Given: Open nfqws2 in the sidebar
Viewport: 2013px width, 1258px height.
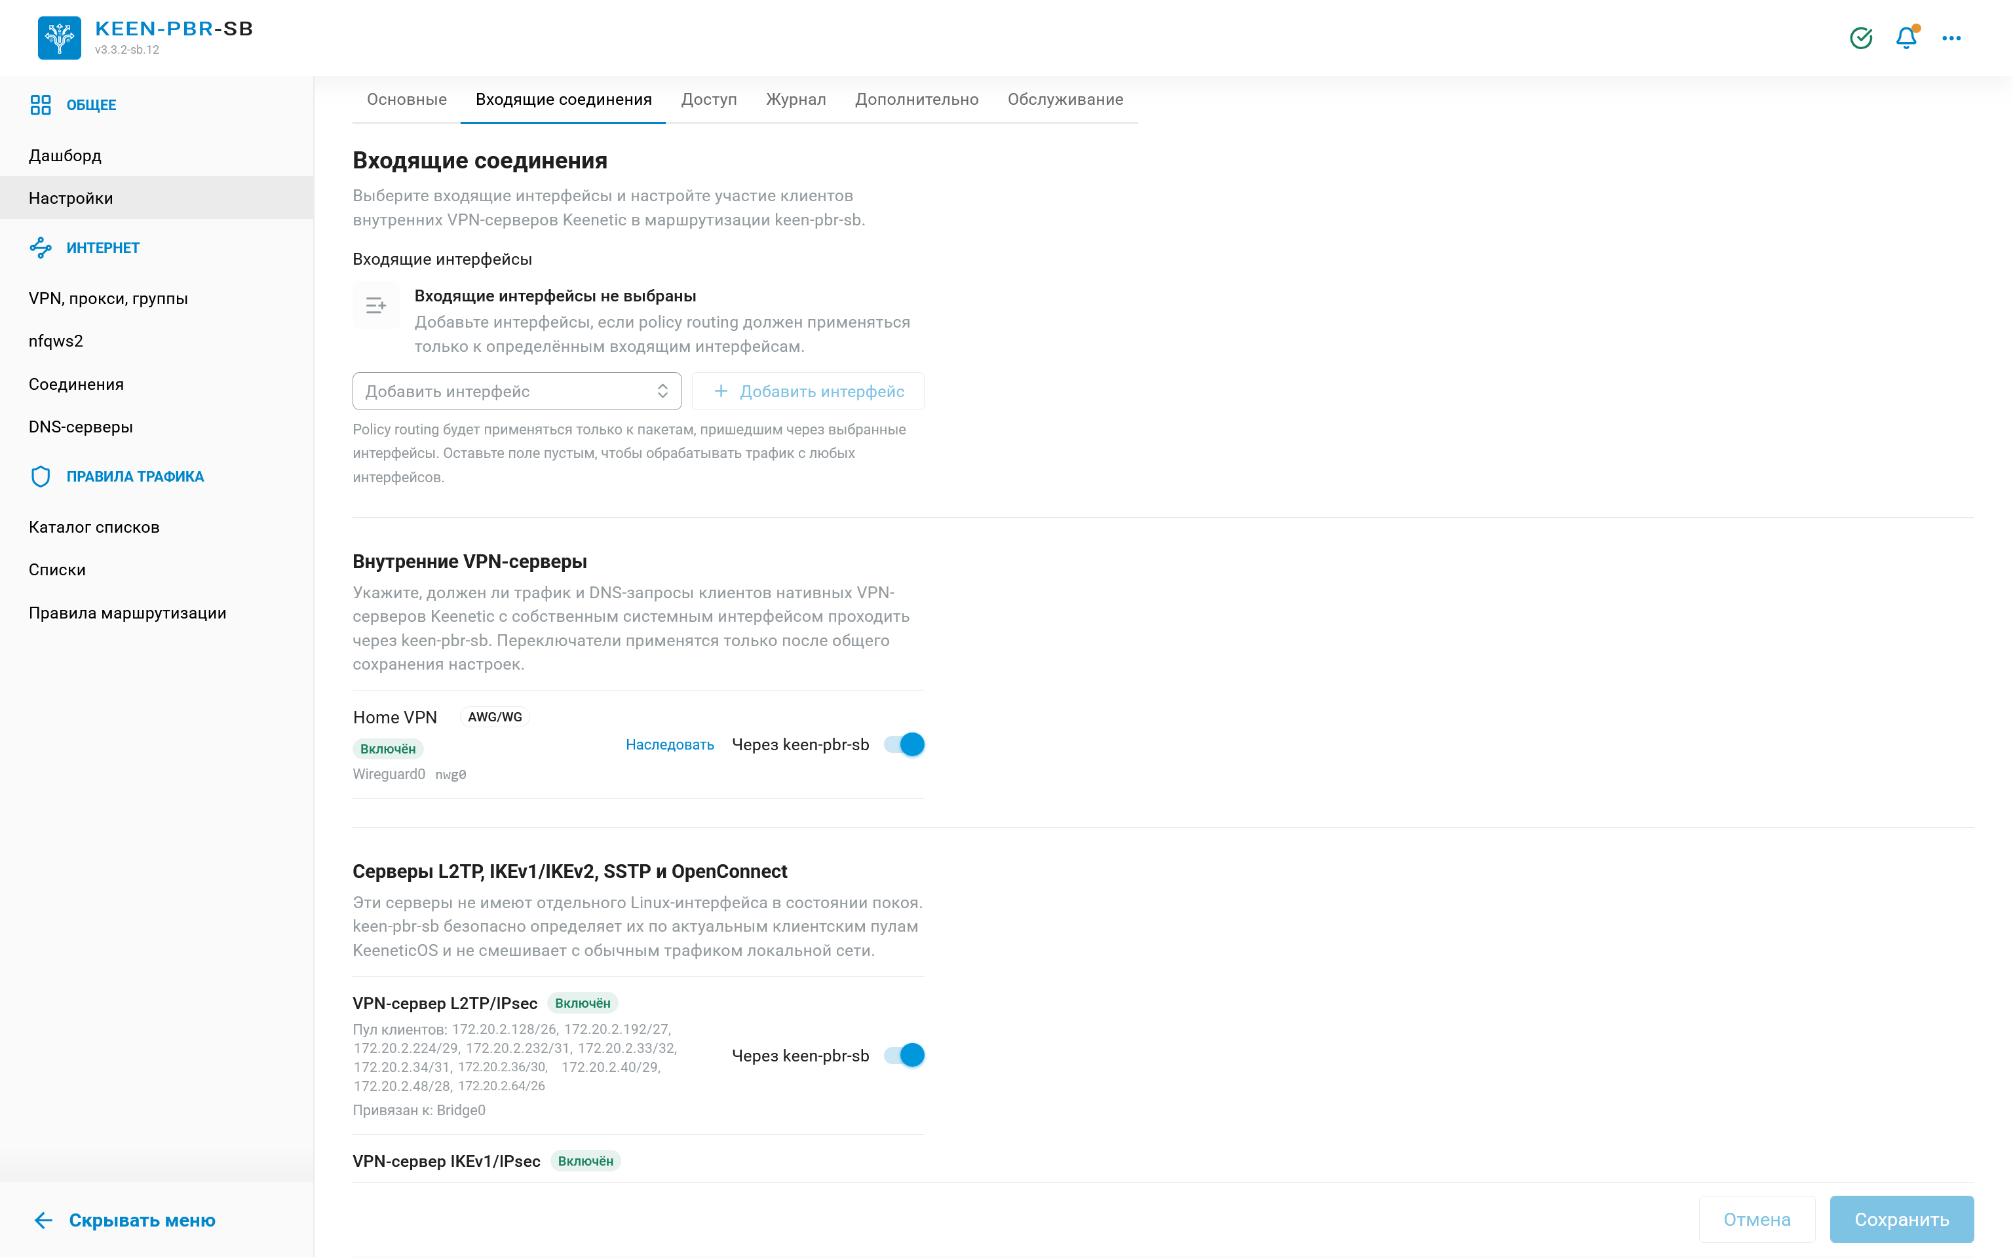Looking at the screenshot, I should [157, 340].
